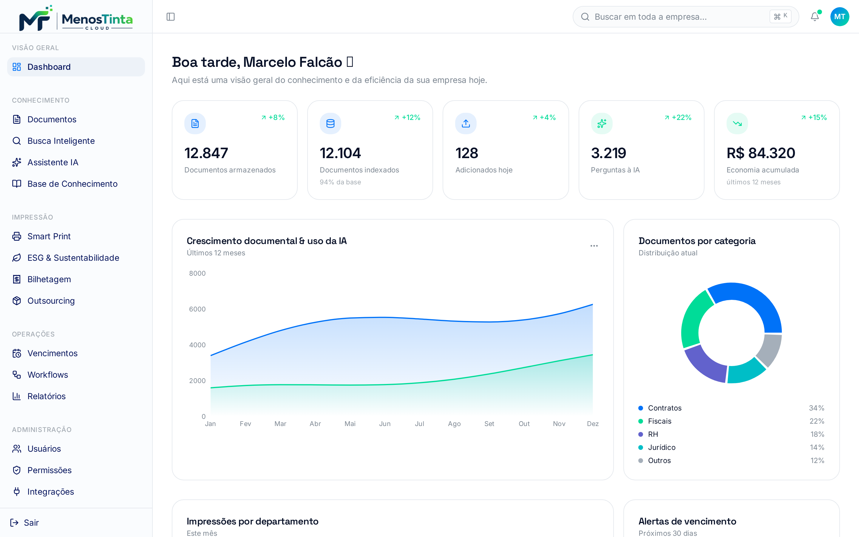Click the document icon on the 12.847 card
The image size is (859, 537).
[x=195, y=123]
